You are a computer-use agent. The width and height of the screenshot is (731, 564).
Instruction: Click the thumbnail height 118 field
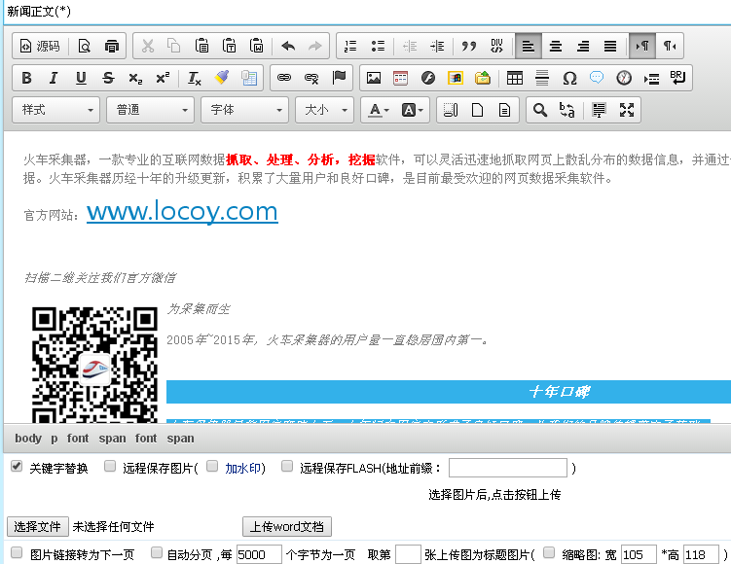[x=701, y=554]
